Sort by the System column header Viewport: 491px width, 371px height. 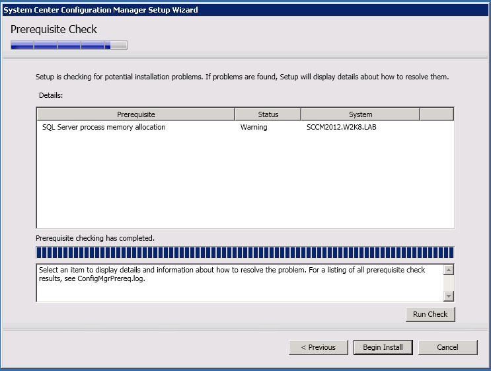(x=360, y=114)
